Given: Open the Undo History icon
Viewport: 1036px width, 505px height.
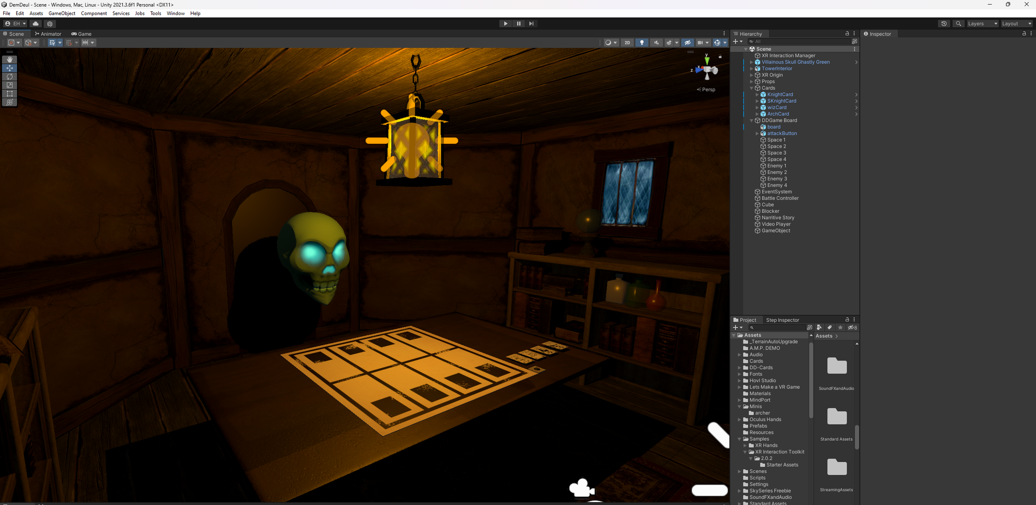Looking at the screenshot, I should click(944, 24).
